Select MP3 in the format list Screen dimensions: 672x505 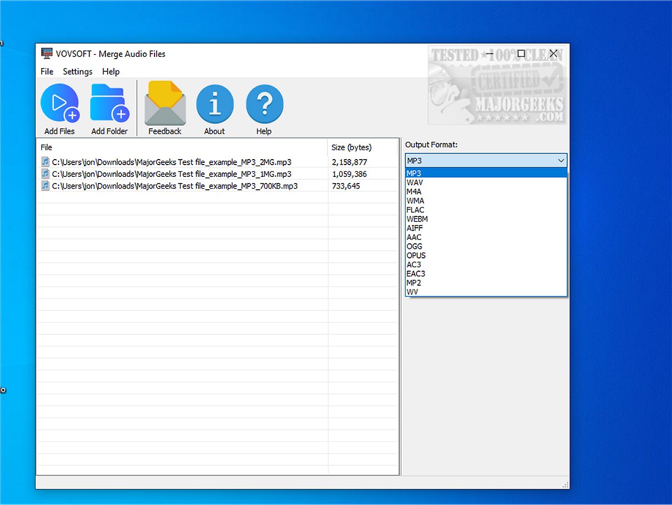click(x=486, y=173)
